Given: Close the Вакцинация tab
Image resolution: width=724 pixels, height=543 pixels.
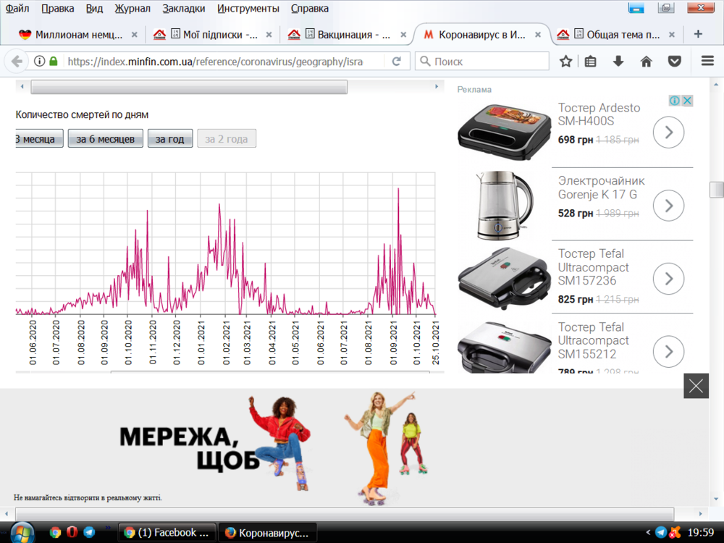Looking at the screenshot, I should click(x=403, y=35).
